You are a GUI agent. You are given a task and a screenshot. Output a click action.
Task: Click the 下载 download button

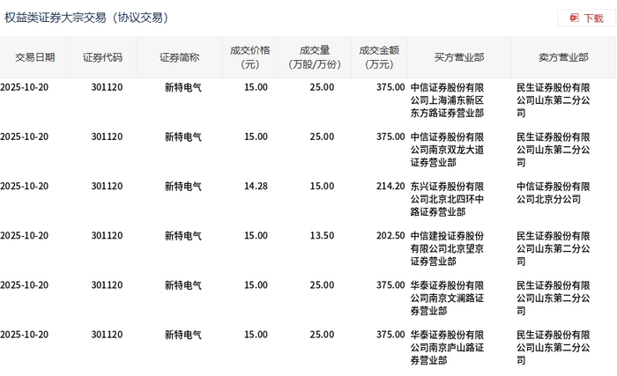pos(587,18)
